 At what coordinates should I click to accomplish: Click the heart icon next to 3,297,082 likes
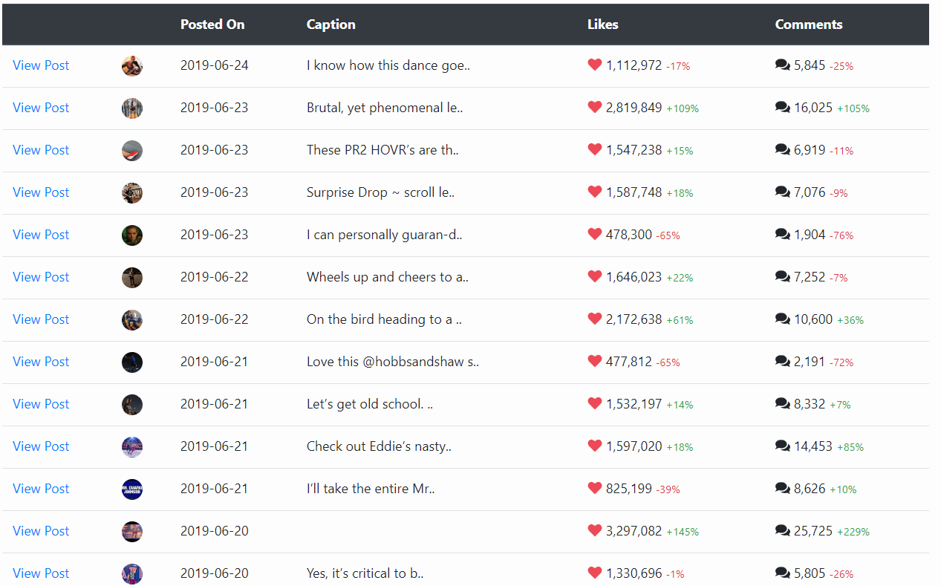[594, 530]
